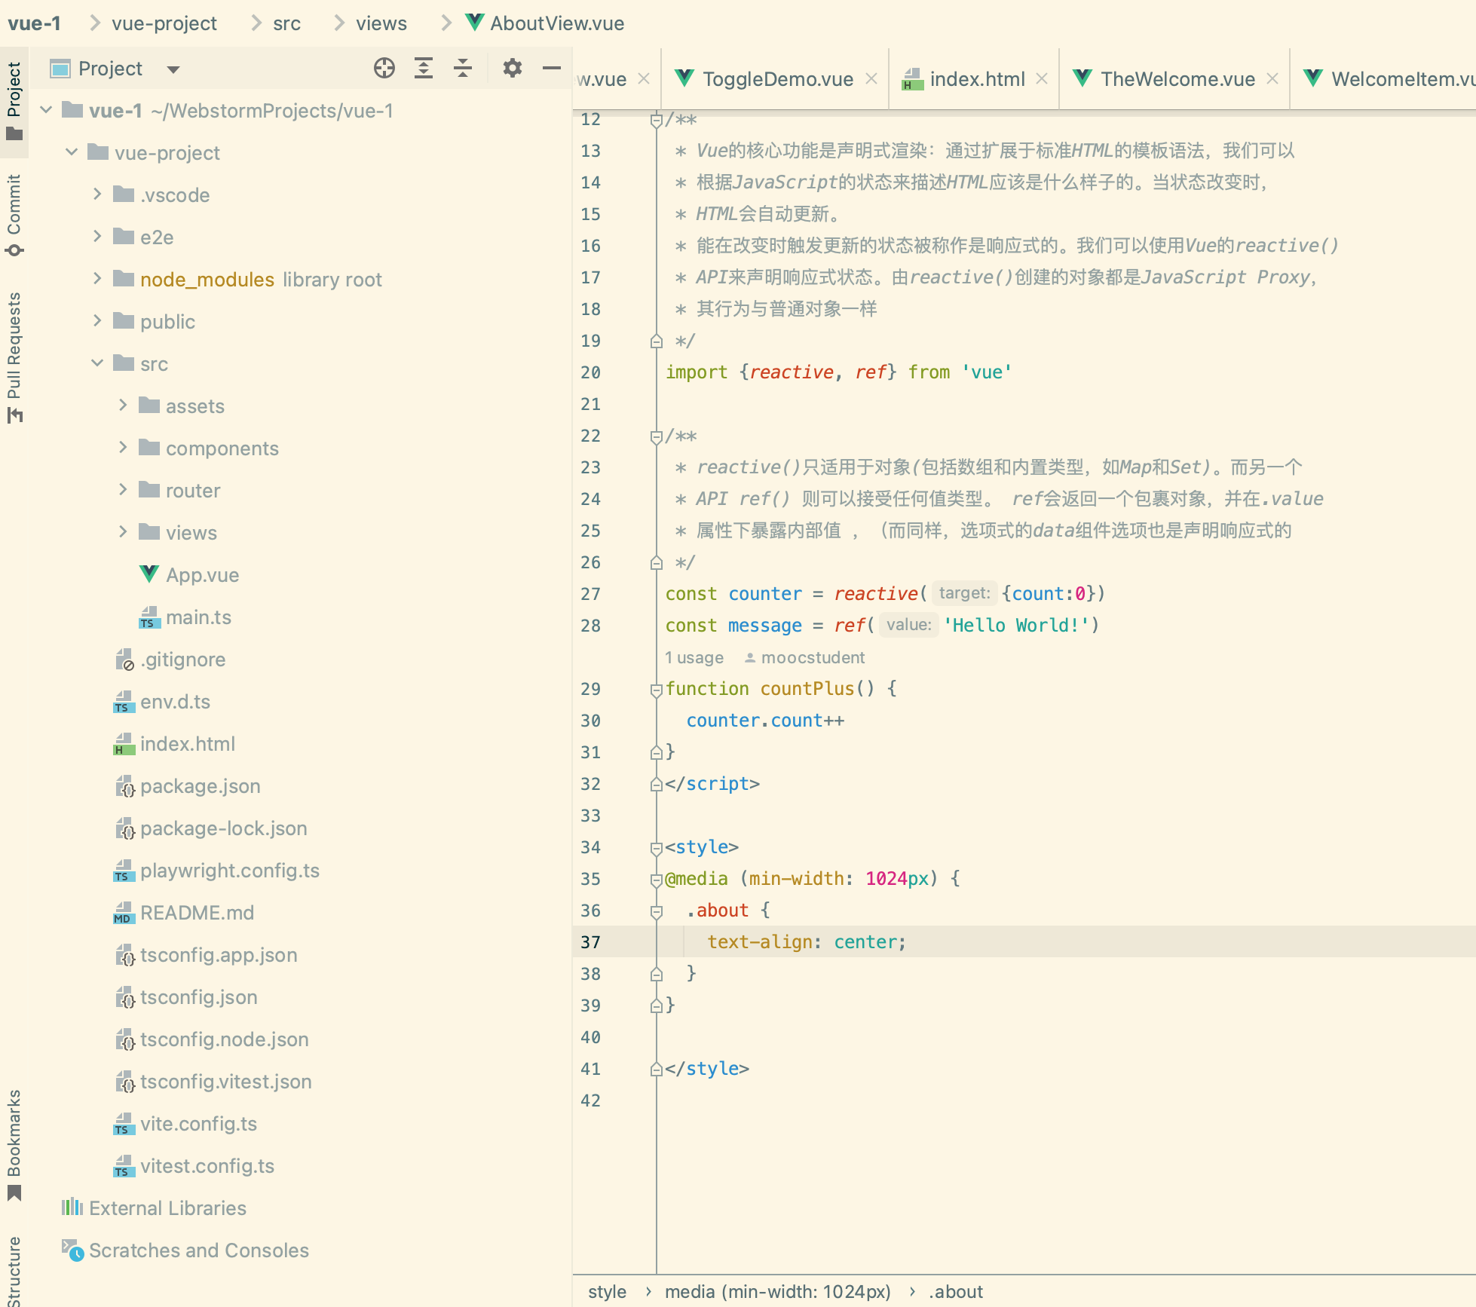Screen dimensions: 1476x1307
Task: Toggle fold marker at line 12 comment
Action: [657, 120]
